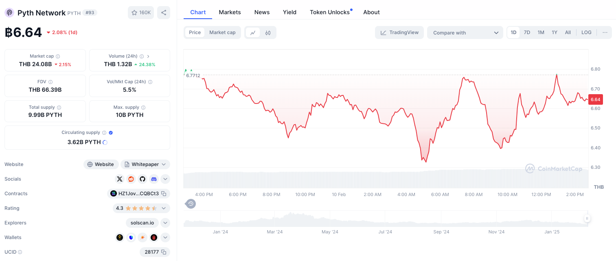Grab the timeline range slider handle
The image size is (616, 261).
coord(587,218)
